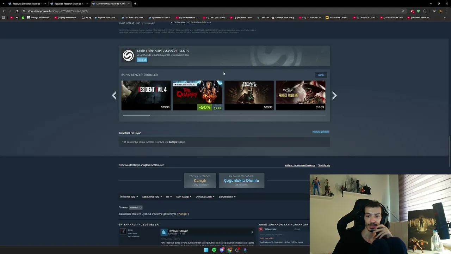Screen dimensions: 451x254
Task: Open the browser Extensions puzzle icon
Action: click(x=425, y=11)
